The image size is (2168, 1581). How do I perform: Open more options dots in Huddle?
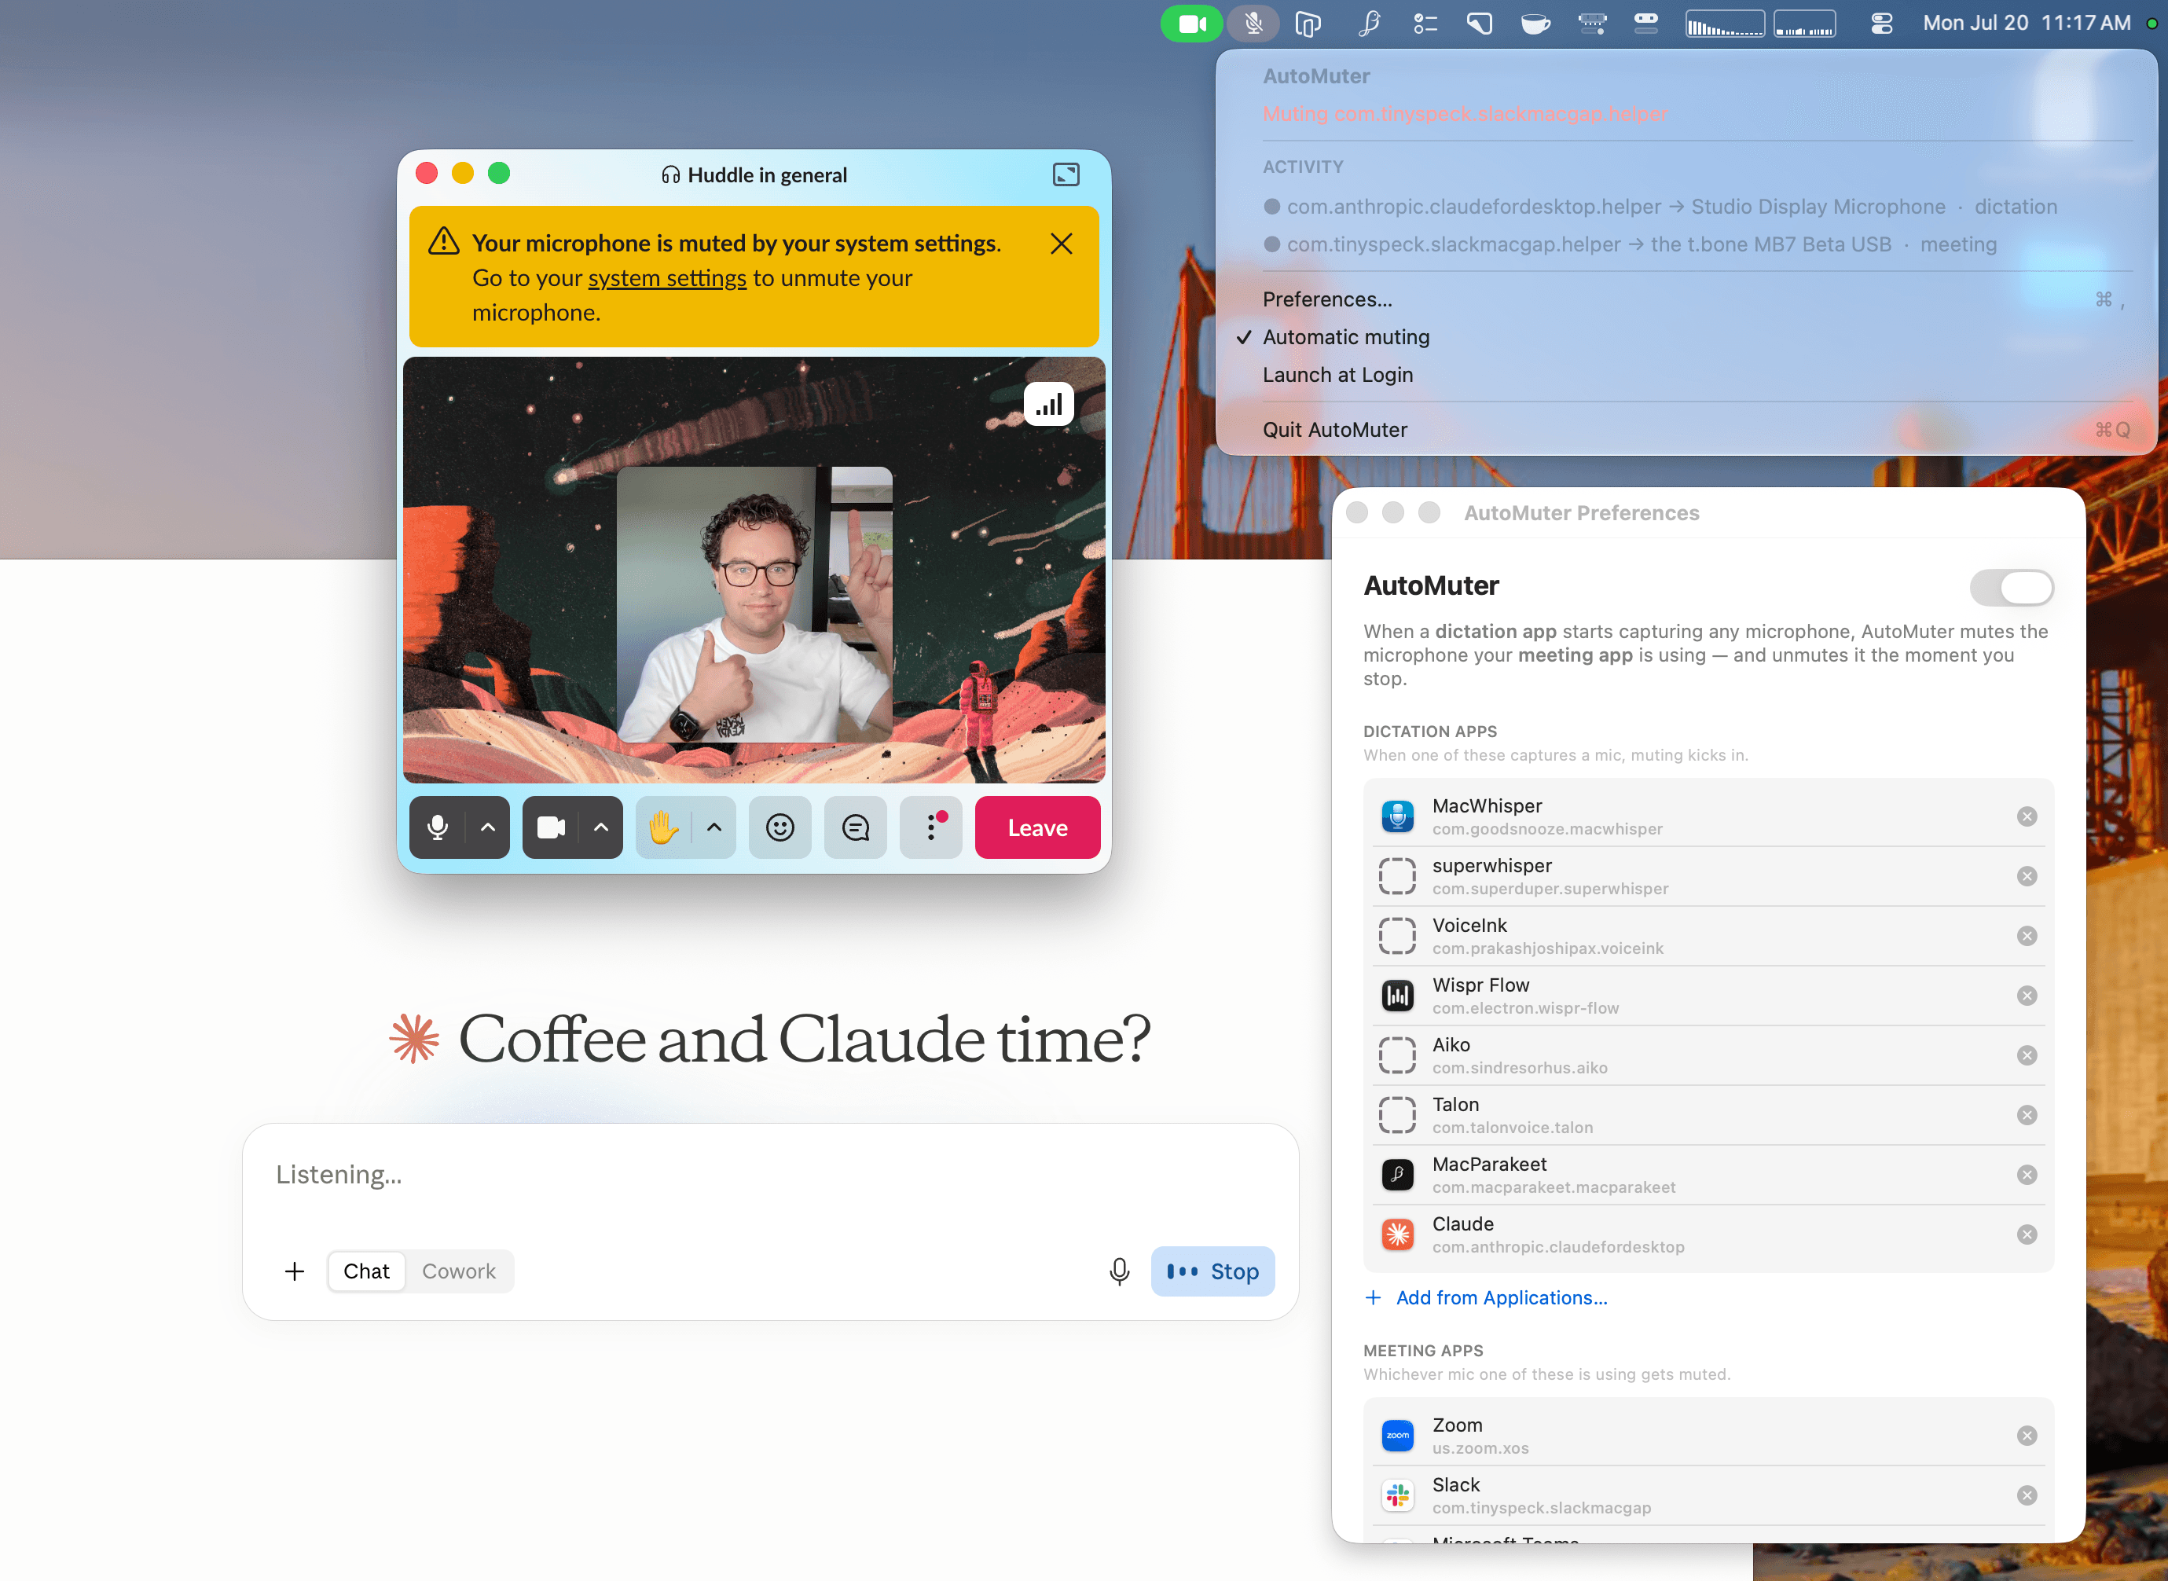tap(931, 827)
